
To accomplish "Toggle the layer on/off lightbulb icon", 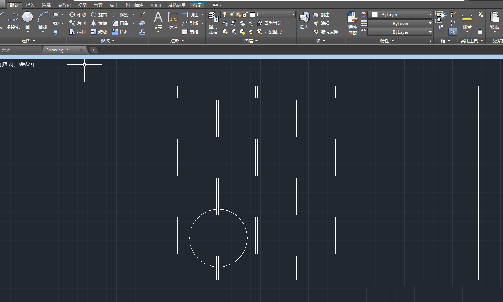I will (x=225, y=14).
